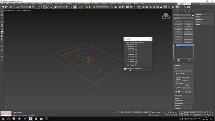Toggle the selection lock icon
The width and height of the screenshot is (215, 121).
click(x=119, y=112)
